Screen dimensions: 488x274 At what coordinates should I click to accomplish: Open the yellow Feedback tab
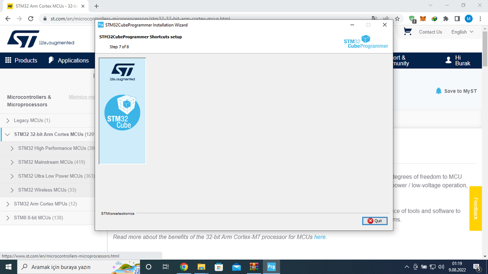click(x=476, y=209)
